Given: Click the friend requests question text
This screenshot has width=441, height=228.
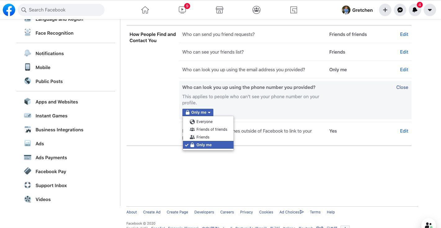Looking at the screenshot, I should pos(218,34).
